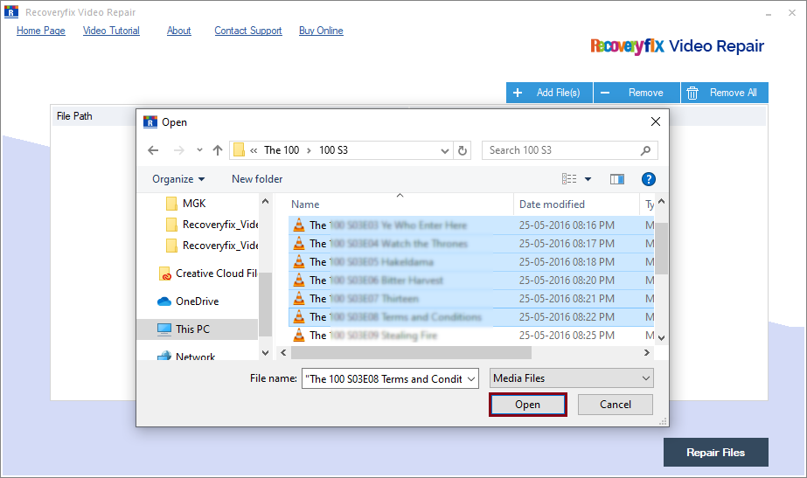
Task: Open the Organize menu
Action: [178, 179]
